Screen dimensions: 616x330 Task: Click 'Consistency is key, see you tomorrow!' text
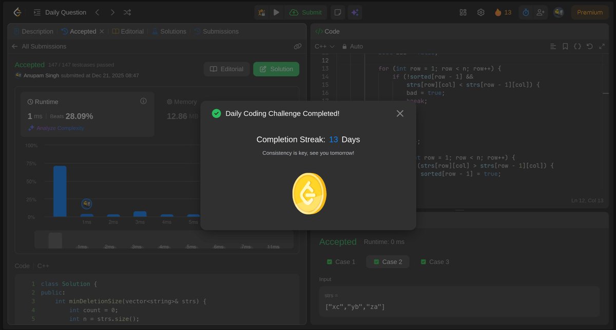point(308,153)
